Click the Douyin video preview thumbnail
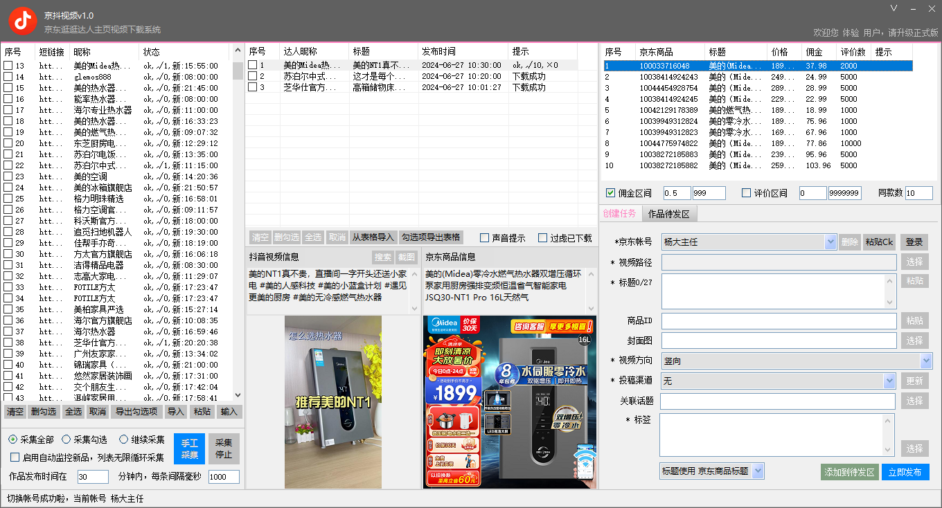The width and height of the screenshot is (942, 508). [333, 402]
